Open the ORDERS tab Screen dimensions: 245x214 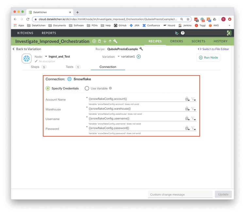pyautogui.click(x=176, y=41)
